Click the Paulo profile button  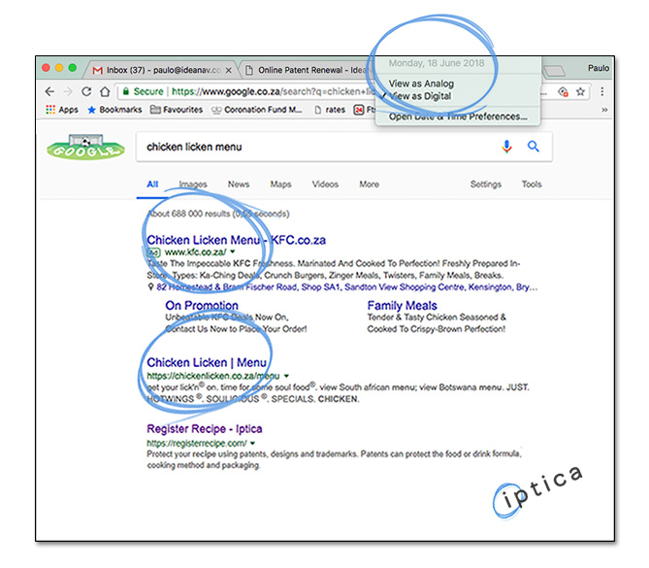click(x=599, y=68)
